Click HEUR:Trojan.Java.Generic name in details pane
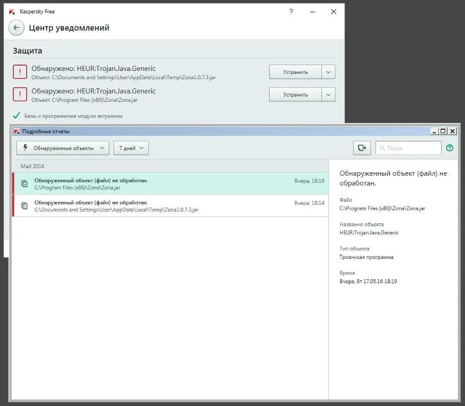This screenshot has width=465, height=406. [x=369, y=233]
